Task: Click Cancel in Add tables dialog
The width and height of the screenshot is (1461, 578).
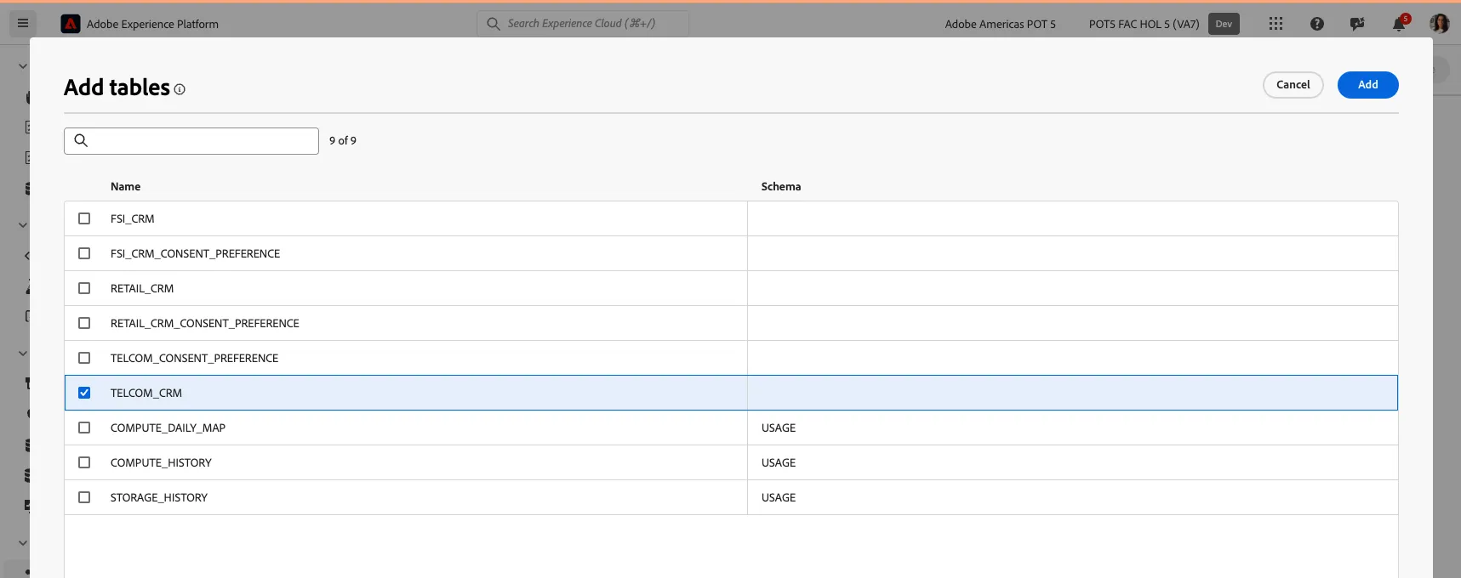Action: pos(1293,85)
